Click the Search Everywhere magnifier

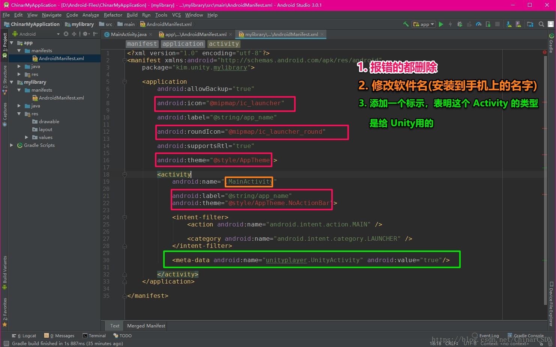[x=541, y=24]
